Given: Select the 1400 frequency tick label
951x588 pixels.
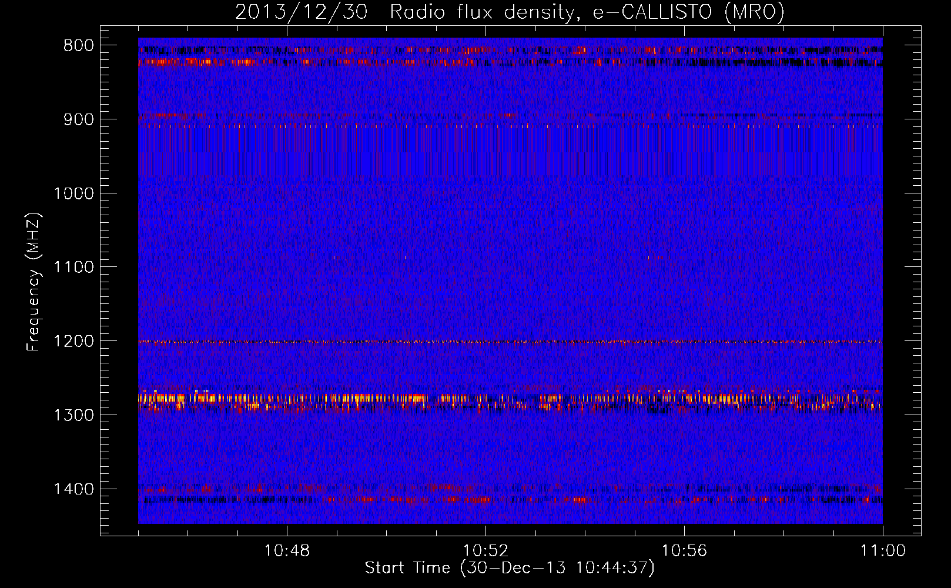Looking at the screenshot, I should tap(73, 489).
